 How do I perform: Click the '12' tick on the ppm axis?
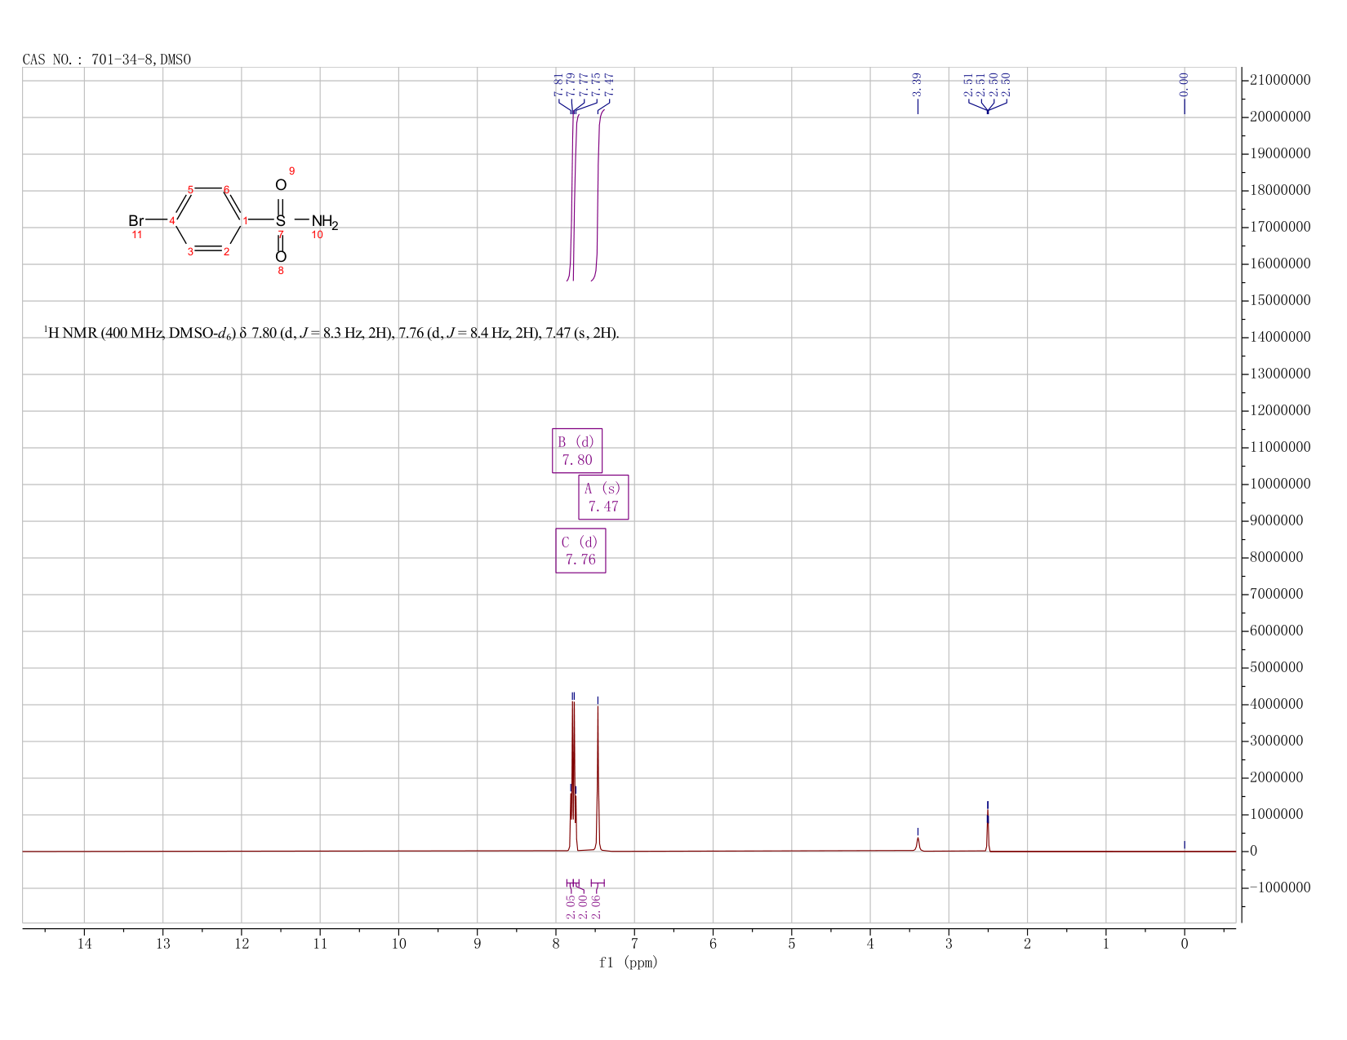tap(242, 944)
